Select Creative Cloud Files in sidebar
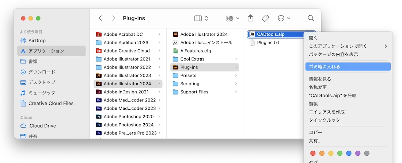The image size is (402, 163). click(x=51, y=103)
